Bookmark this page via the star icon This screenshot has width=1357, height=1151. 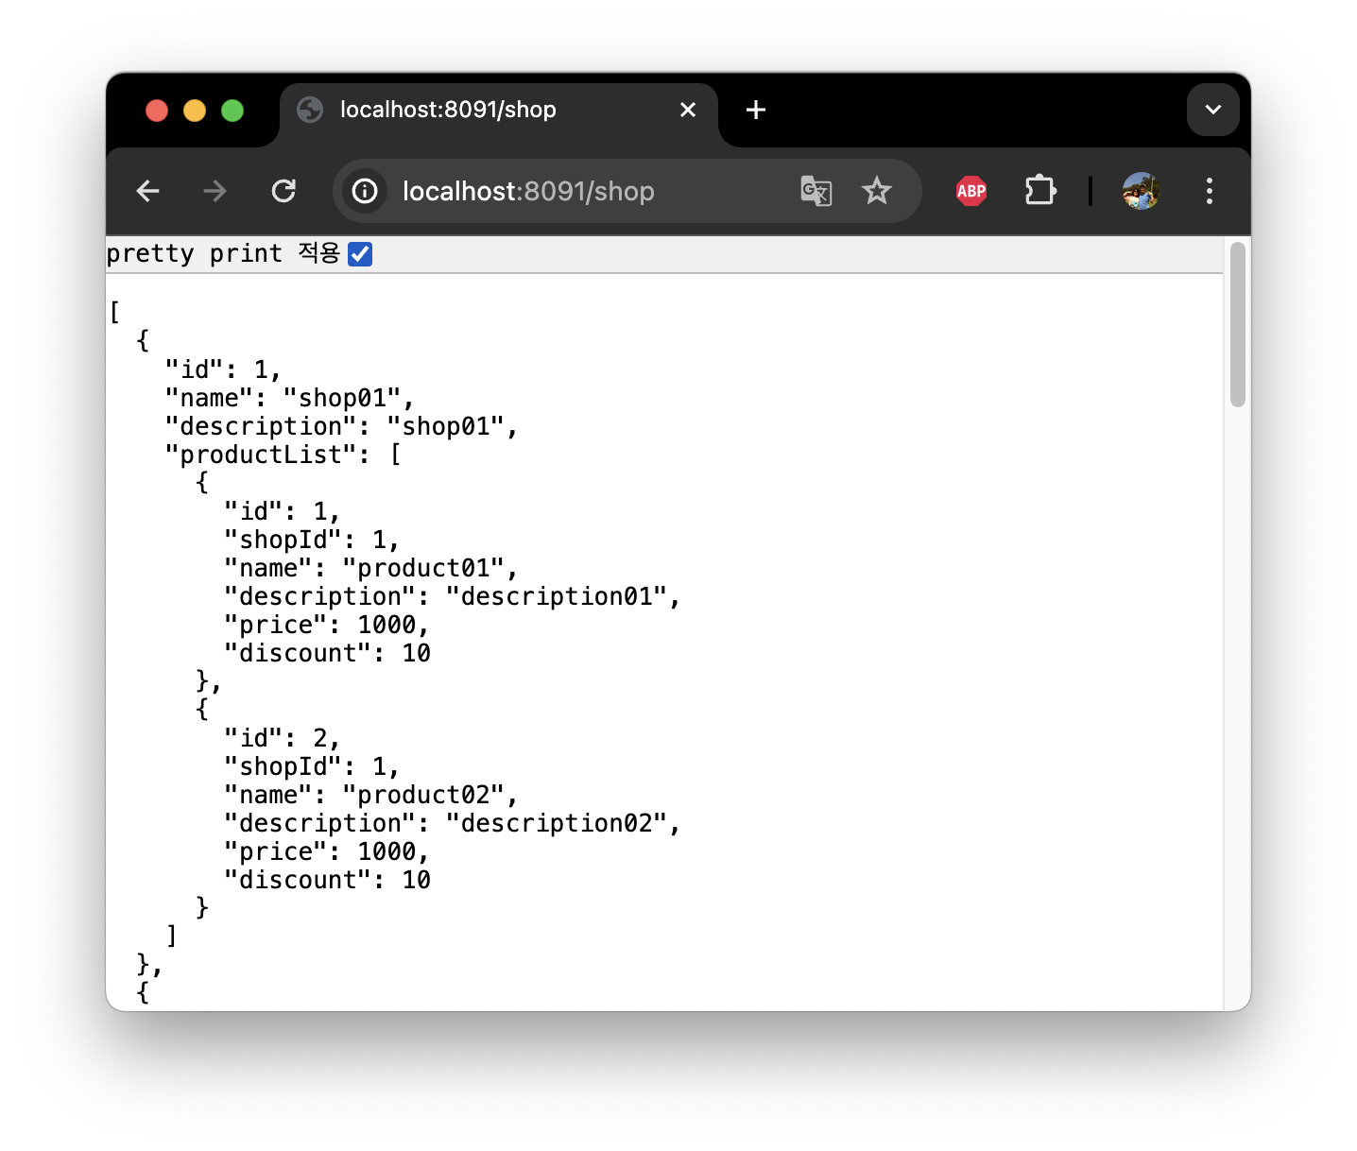tap(877, 190)
